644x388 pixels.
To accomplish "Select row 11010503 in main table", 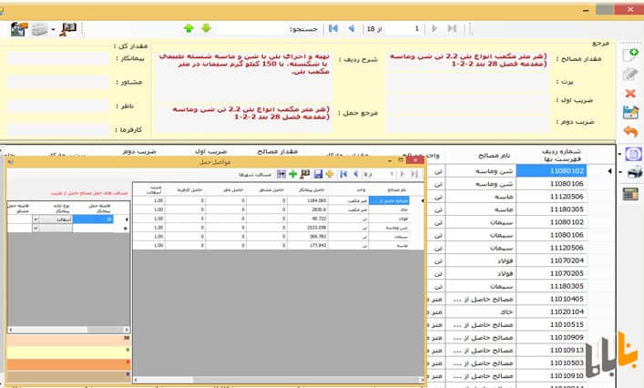I will [552, 363].
